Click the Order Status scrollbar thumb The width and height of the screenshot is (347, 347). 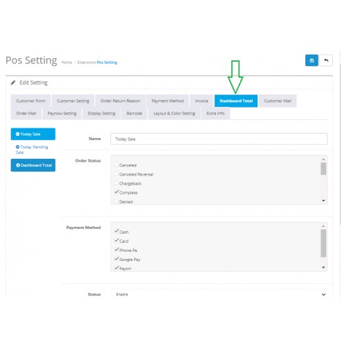tap(323, 169)
